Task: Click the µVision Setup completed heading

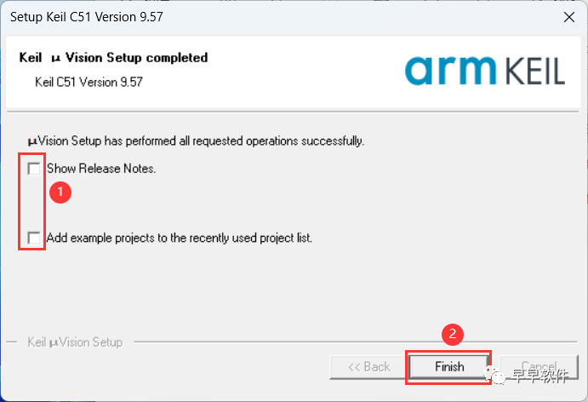Action: [113, 58]
